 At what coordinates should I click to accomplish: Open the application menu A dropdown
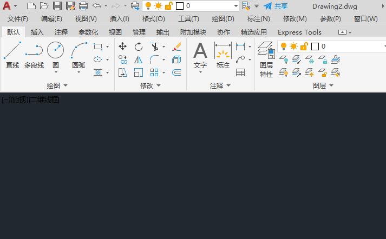click(16, 5)
